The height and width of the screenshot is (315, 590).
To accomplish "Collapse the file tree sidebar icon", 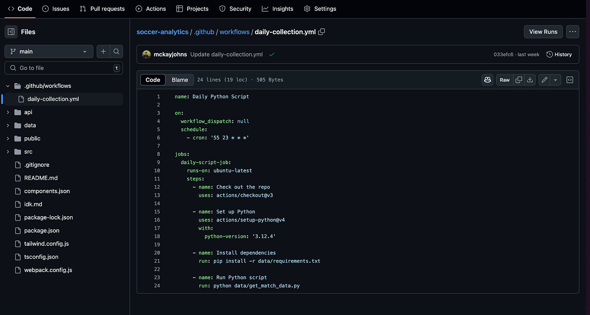I will point(11,32).
